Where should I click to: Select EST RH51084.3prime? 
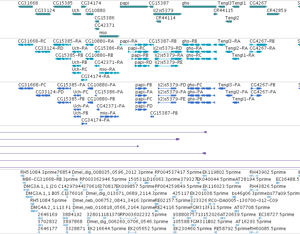[x=22, y=176]
